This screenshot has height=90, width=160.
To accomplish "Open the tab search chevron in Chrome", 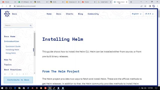I will click(141, 2).
